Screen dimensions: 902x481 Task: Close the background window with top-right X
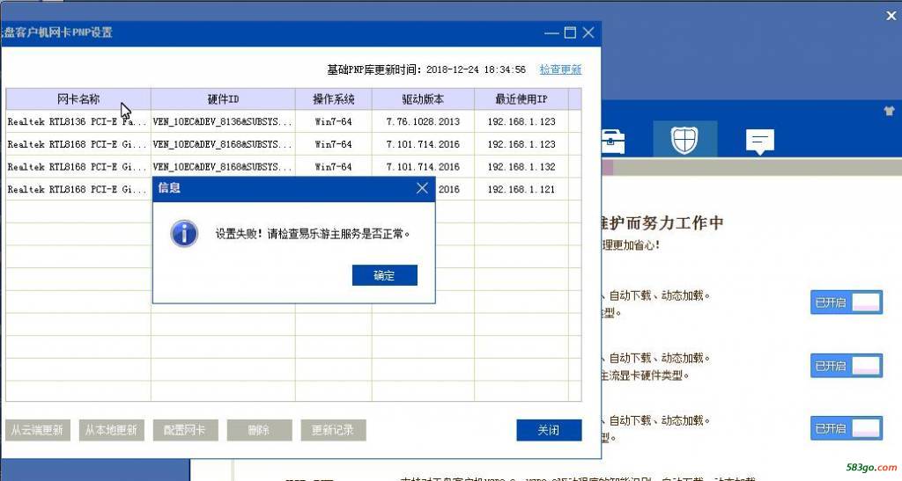(x=891, y=16)
